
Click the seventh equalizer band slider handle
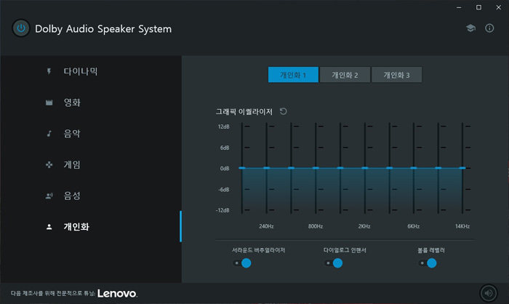(x=389, y=168)
